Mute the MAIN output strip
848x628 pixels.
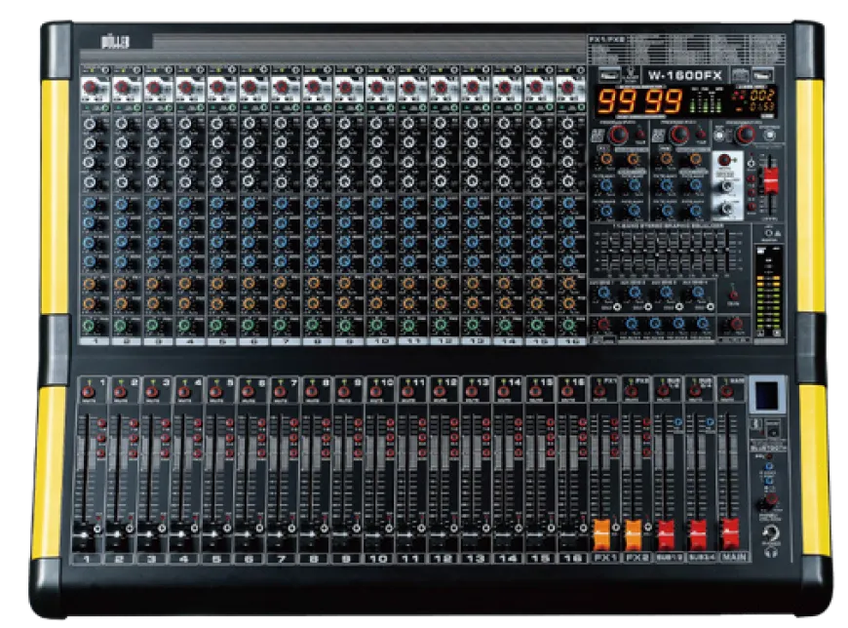click(x=727, y=391)
